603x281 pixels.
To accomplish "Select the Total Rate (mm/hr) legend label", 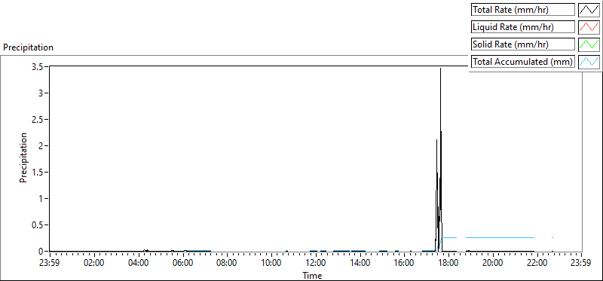I will click(x=523, y=10).
